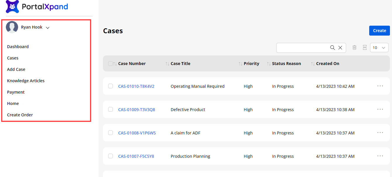Sort by the Case Title column arrows
Viewport: 392px width, 177px height.
tap(167, 64)
